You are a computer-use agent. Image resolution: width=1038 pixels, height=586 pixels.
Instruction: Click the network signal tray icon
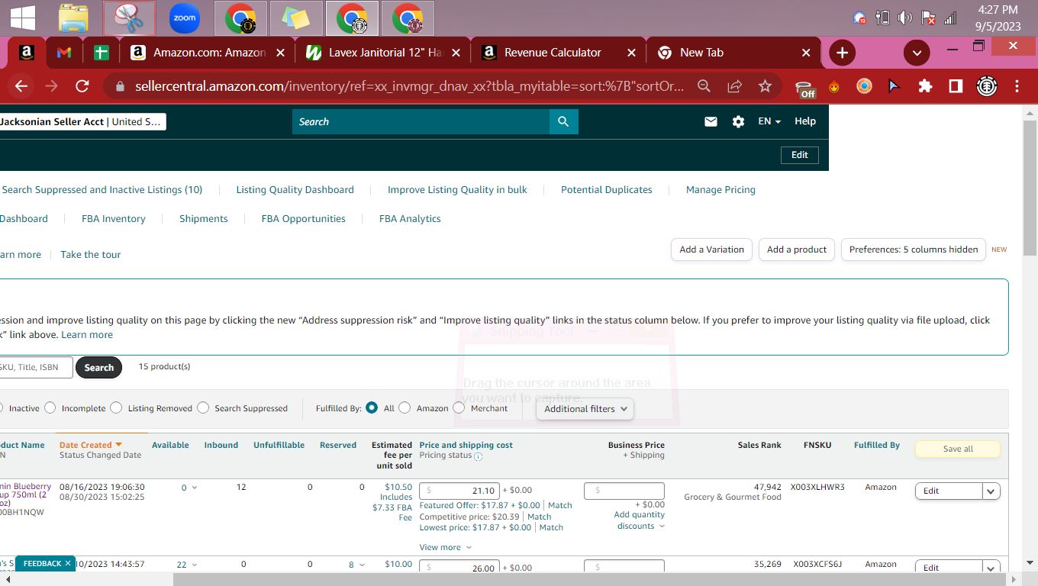pos(950,18)
